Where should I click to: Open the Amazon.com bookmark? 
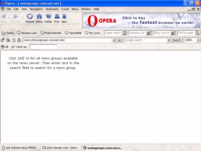27,33
